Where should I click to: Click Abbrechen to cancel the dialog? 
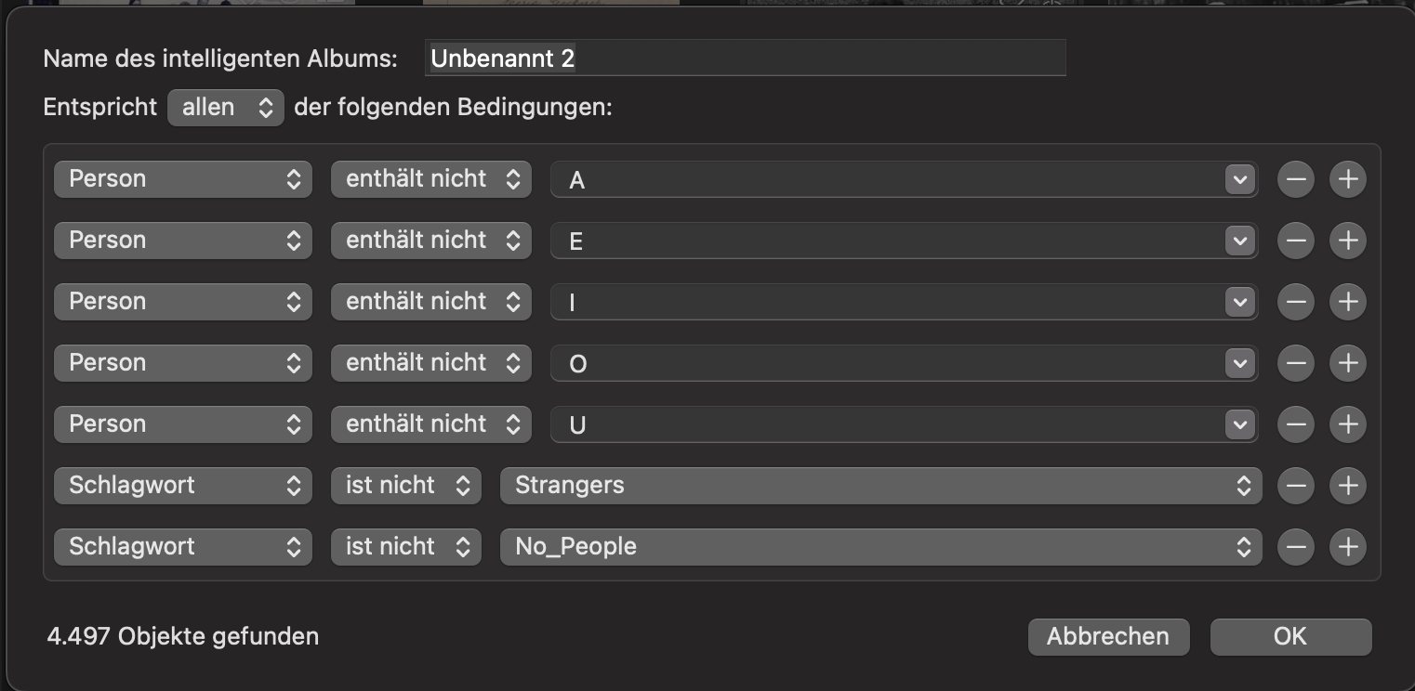pos(1108,637)
